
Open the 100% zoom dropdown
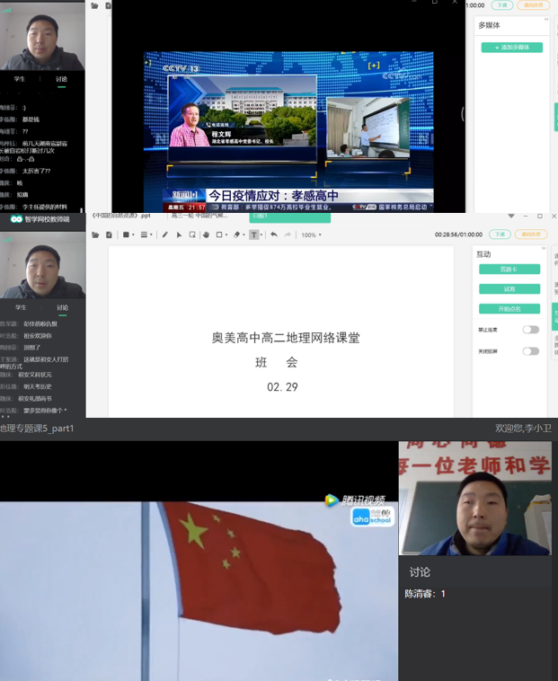[x=312, y=235]
